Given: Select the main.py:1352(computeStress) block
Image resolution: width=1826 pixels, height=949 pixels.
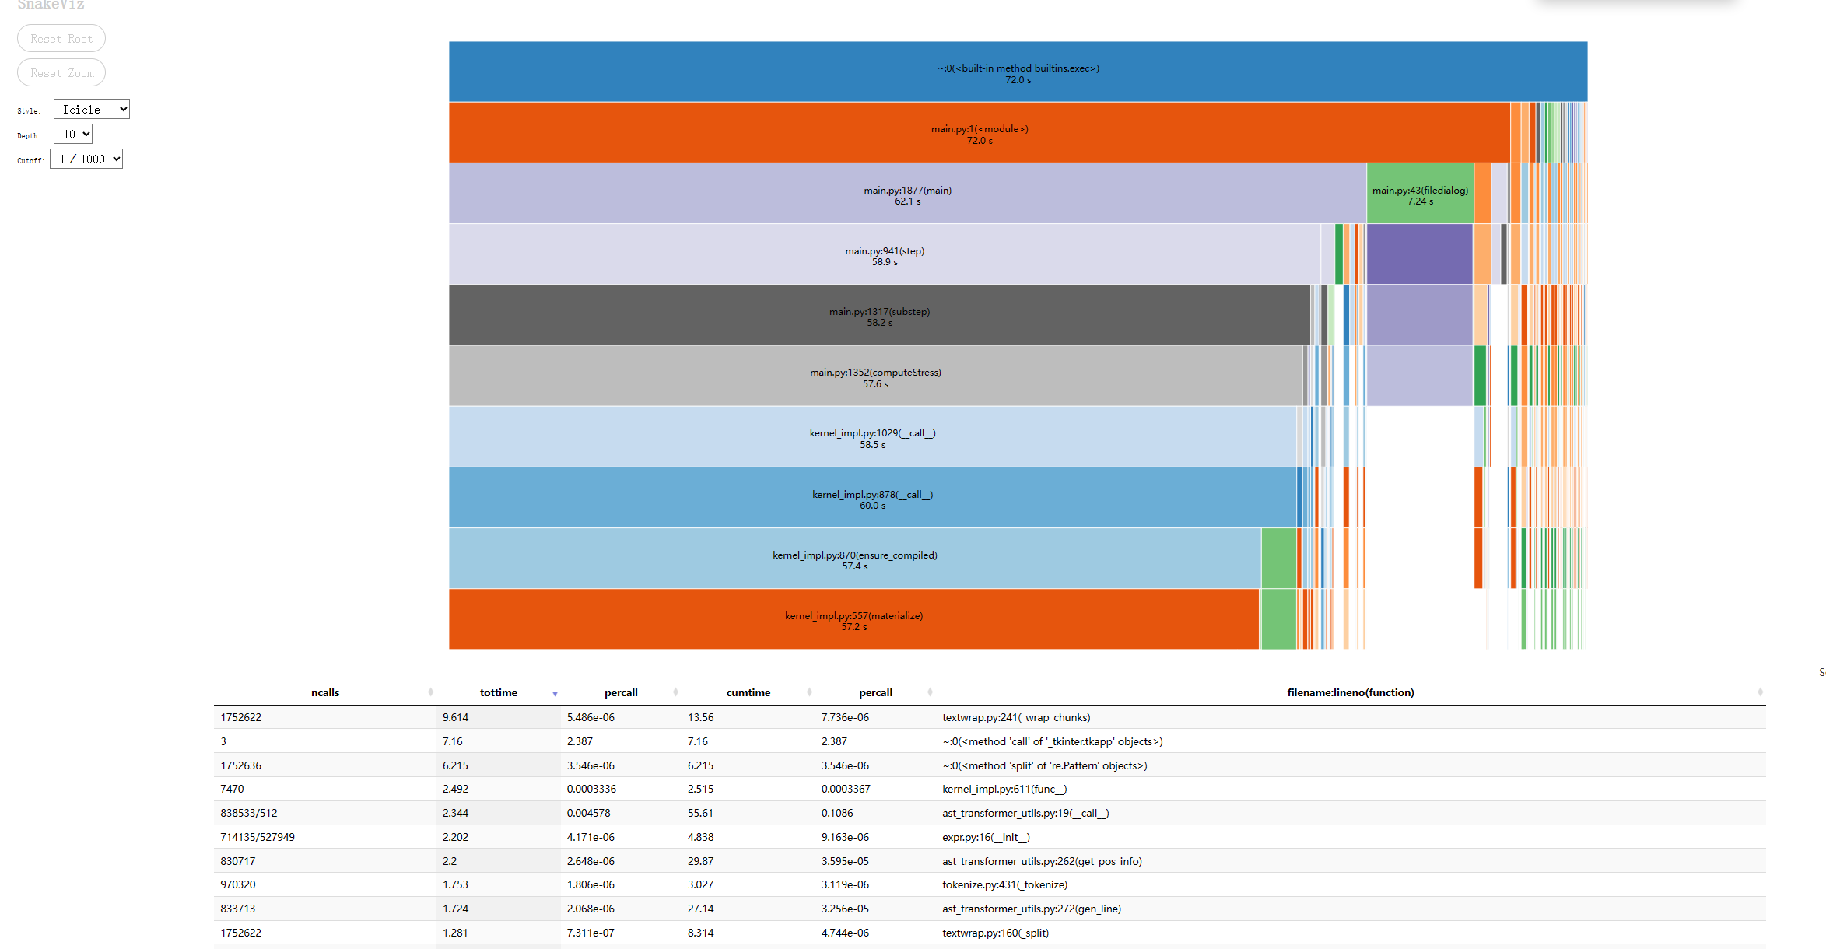Looking at the screenshot, I should [875, 376].
